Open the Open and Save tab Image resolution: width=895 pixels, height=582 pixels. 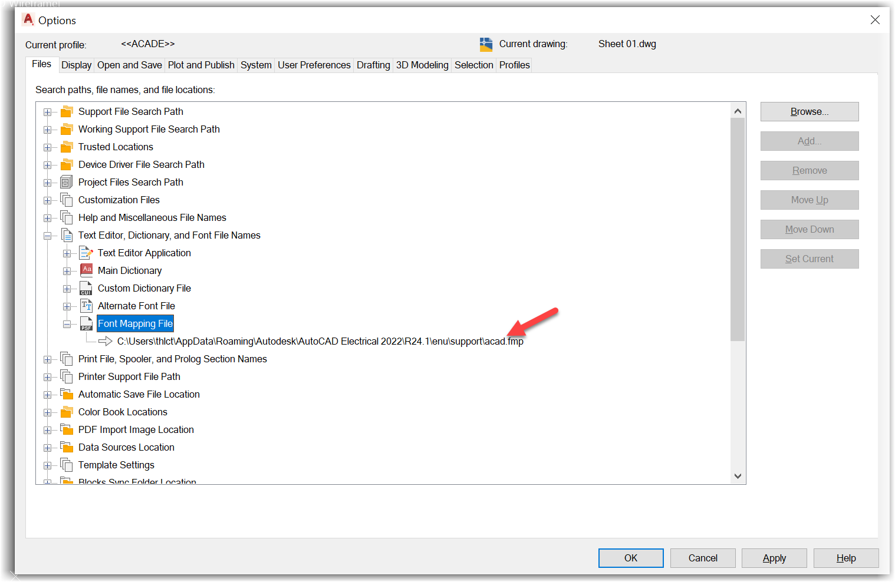pyautogui.click(x=130, y=65)
